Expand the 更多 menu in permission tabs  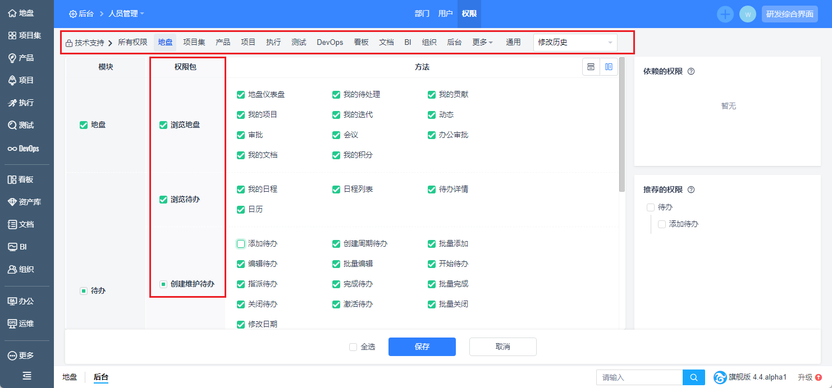click(x=482, y=43)
